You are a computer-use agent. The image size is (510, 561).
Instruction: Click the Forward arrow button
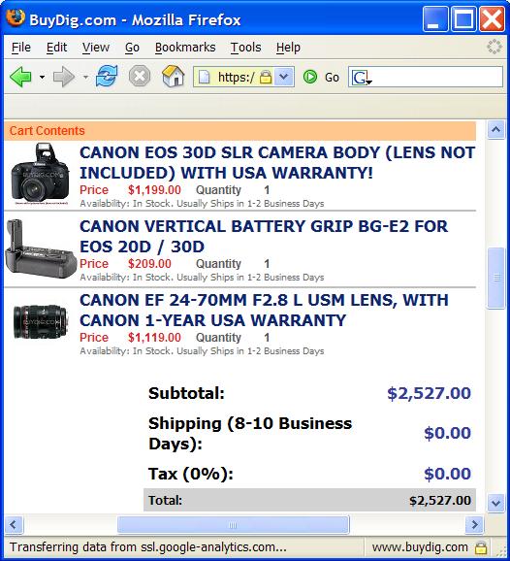(64, 77)
